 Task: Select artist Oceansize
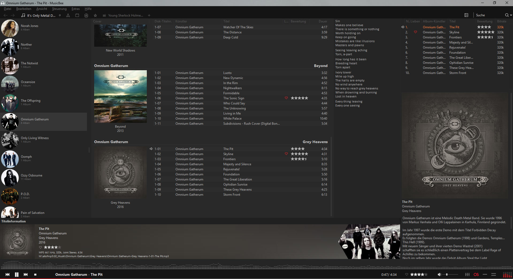click(44, 84)
